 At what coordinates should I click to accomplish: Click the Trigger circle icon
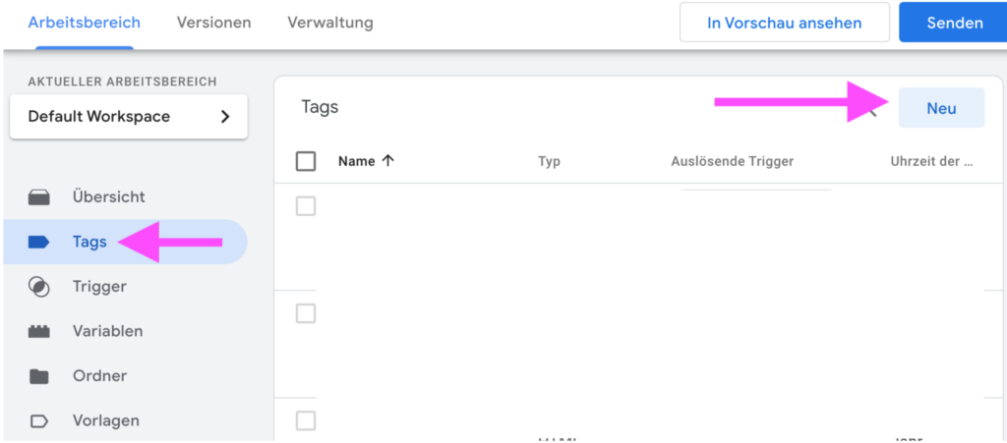click(39, 287)
